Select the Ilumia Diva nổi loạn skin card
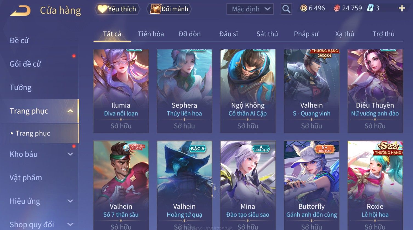413x230 pixels. tap(121, 91)
